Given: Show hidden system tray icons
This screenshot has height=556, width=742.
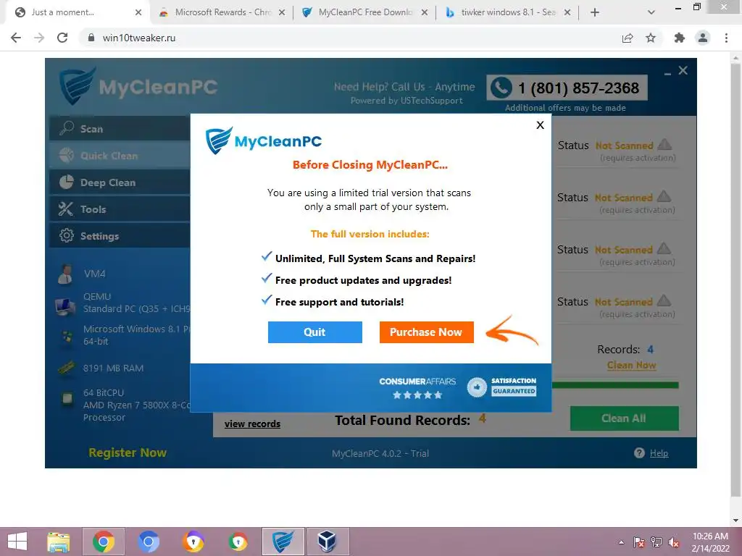Looking at the screenshot, I should click(x=621, y=542).
